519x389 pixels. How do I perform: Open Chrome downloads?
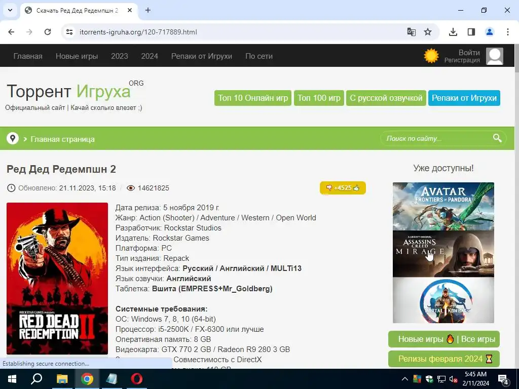point(453,32)
